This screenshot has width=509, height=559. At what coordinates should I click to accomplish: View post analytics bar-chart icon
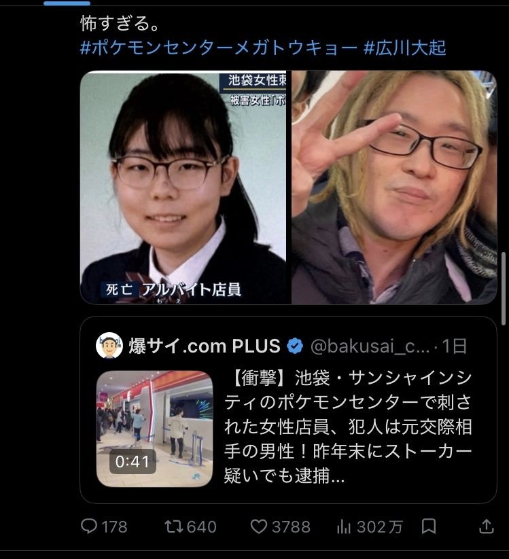click(344, 526)
